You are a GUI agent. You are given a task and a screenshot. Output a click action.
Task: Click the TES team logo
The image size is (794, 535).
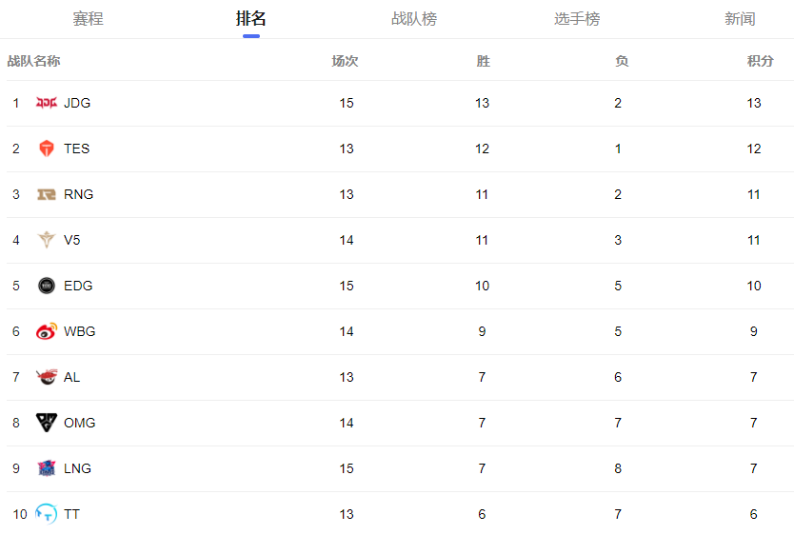tap(47, 149)
